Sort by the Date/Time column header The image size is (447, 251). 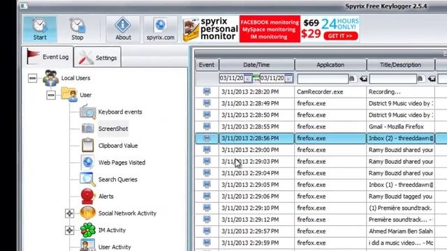coord(256,65)
